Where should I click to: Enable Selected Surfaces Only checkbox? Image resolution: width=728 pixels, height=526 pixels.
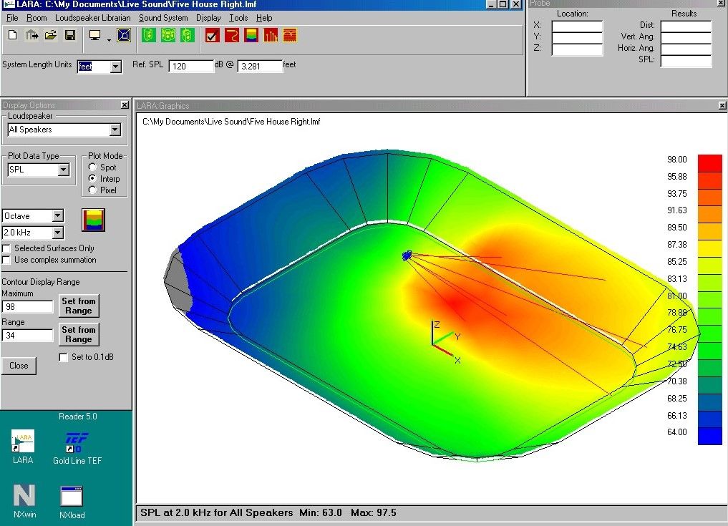[7, 248]
